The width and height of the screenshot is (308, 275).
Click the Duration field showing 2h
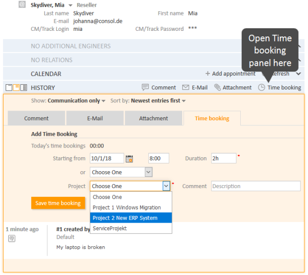coord(224,158)
